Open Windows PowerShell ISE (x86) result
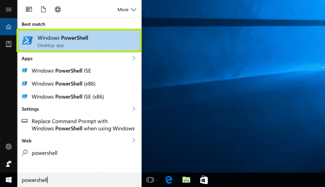Viewport: 325px width, 187px height. [x=79, y=97]
